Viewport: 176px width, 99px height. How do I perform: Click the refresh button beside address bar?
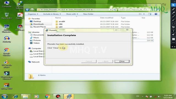click(x=115, y=10)
